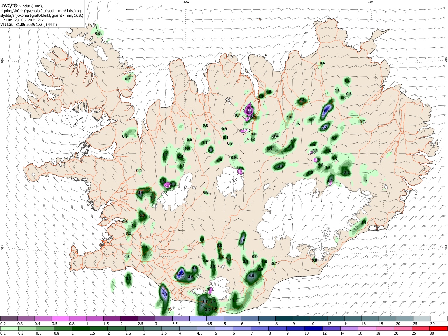This screenshot has height=336, width=448.
Task: Click the 7.7 precipitation value on the map
Action: tap(164, 295)
